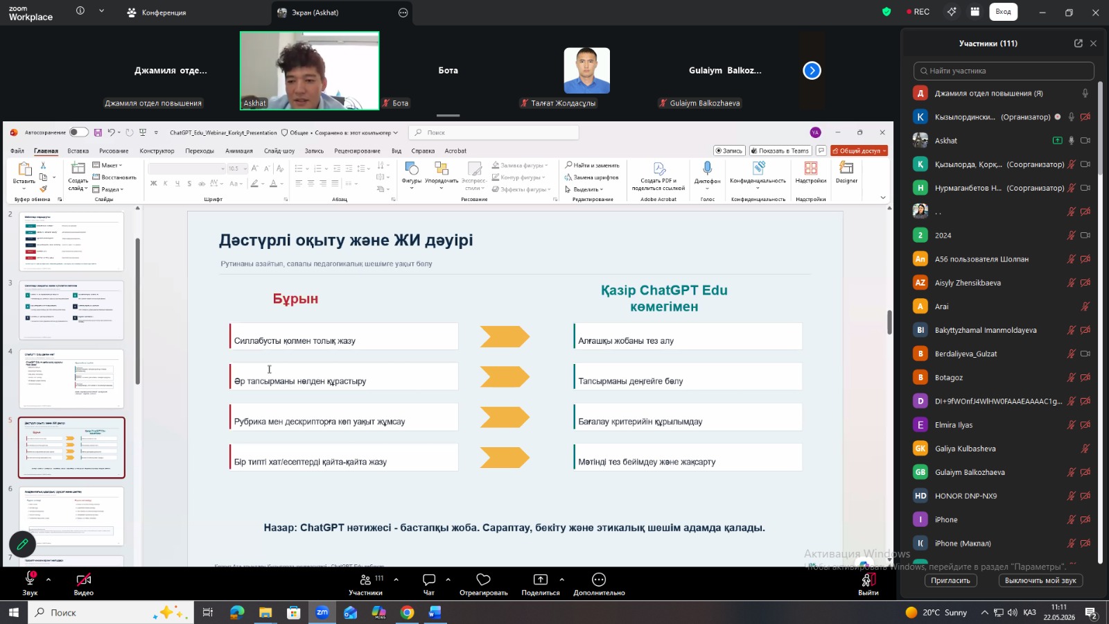This screenshot has width=1109, height=624.
Task: Select slide 6 thumbnail in the slide panel
Action: pos(71,516)
